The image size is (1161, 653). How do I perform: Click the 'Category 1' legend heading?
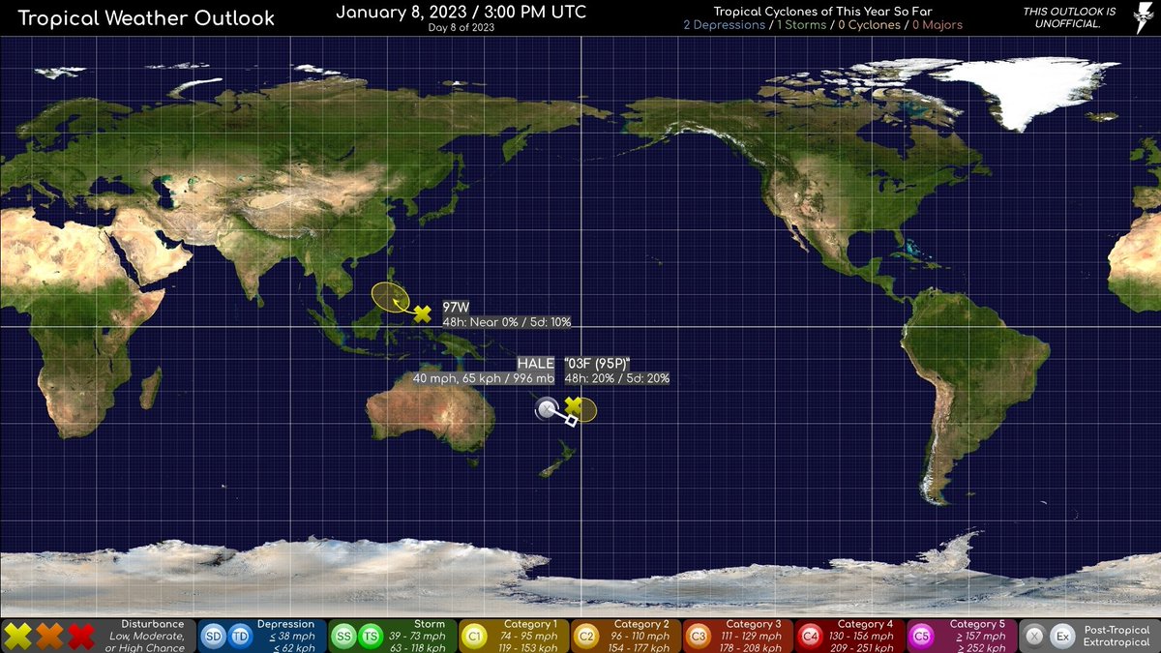click(x=530, y=625)
